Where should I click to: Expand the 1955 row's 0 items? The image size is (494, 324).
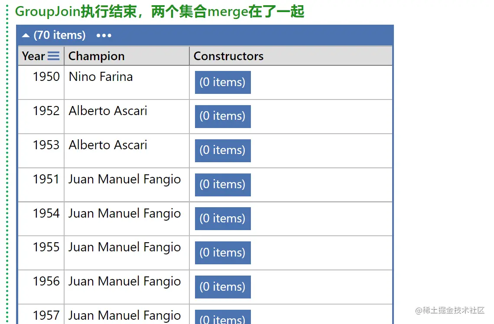coord(223,253)
